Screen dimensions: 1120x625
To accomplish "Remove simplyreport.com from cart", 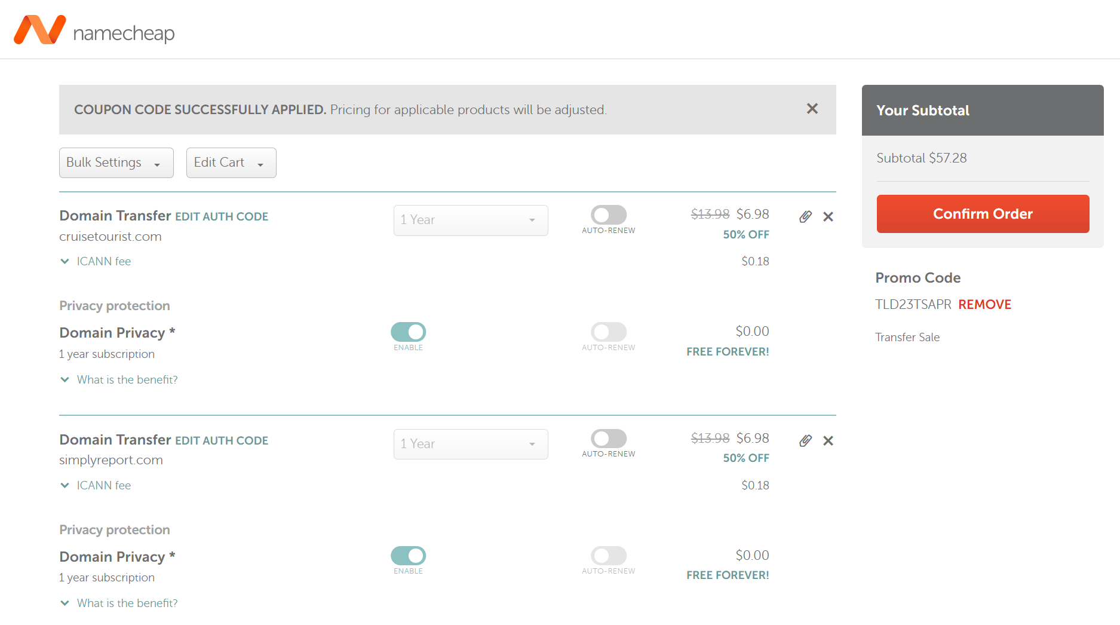I will 828,440.
